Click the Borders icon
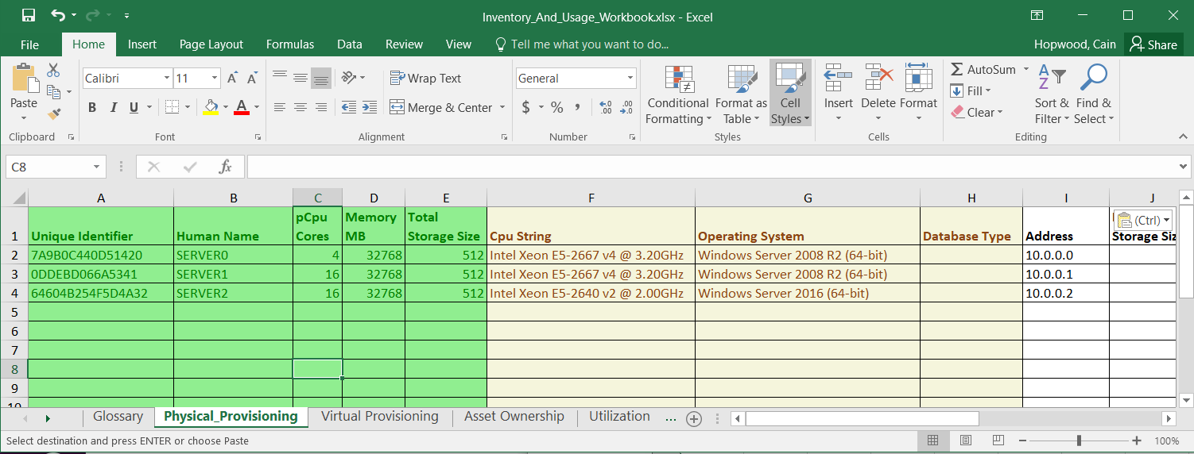The image size is (1194, 454). click(x=172, y=107)
